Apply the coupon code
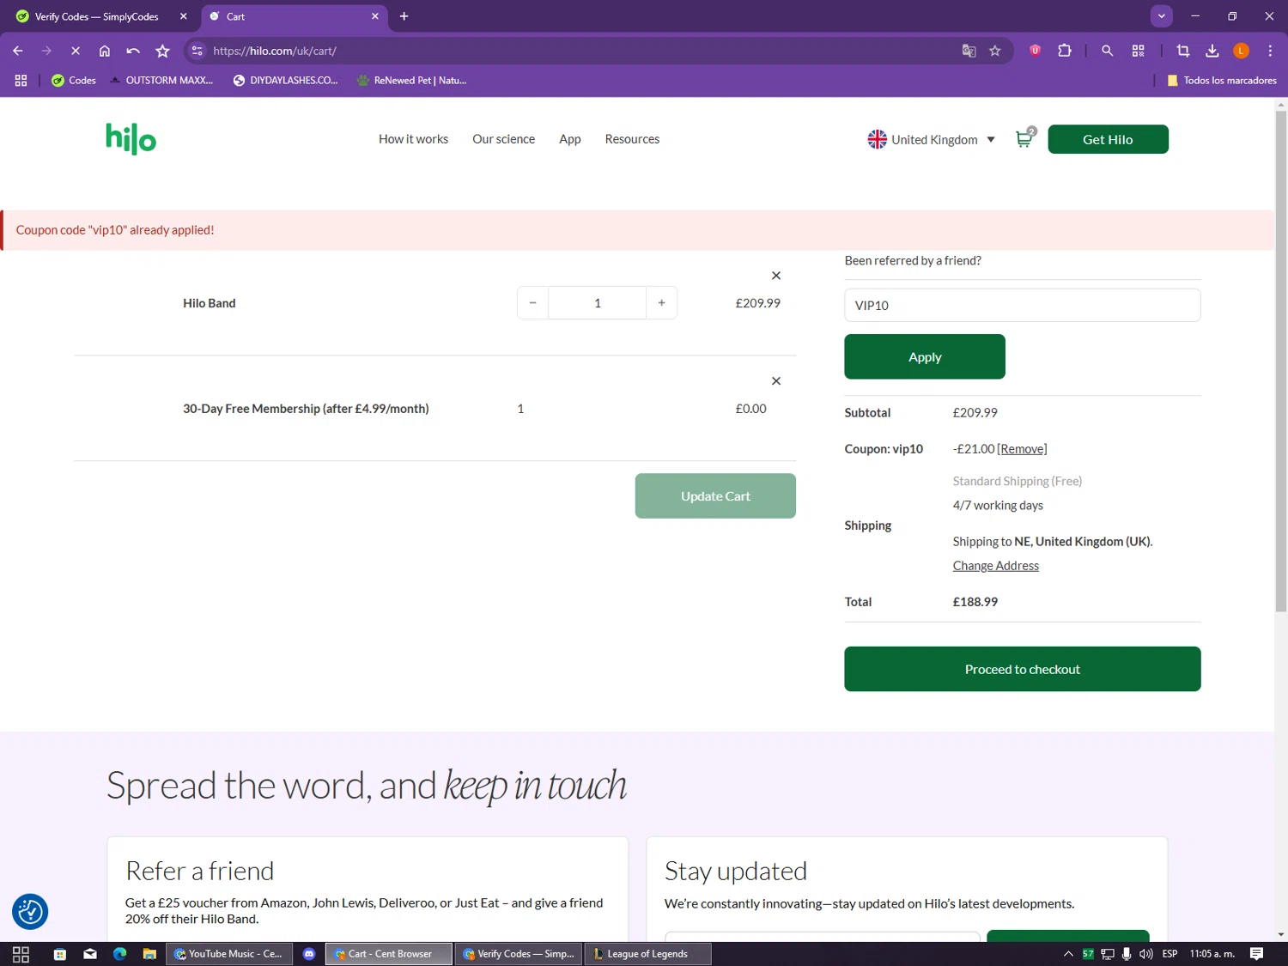Viewport: 1288px width, 966px height. (925, 356)
